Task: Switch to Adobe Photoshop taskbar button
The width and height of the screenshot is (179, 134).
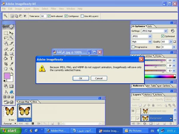Action: (57, 131)
